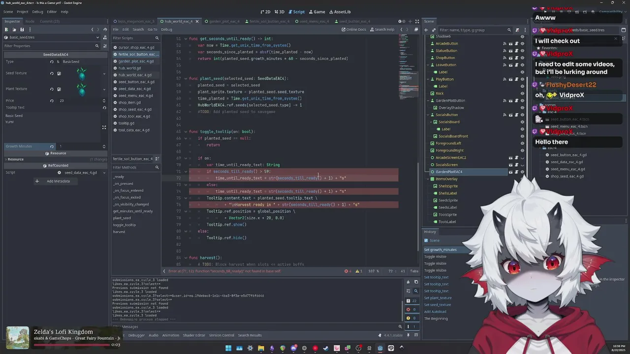
Task: Open the AssetLib workspace
Action: (340, 12)
